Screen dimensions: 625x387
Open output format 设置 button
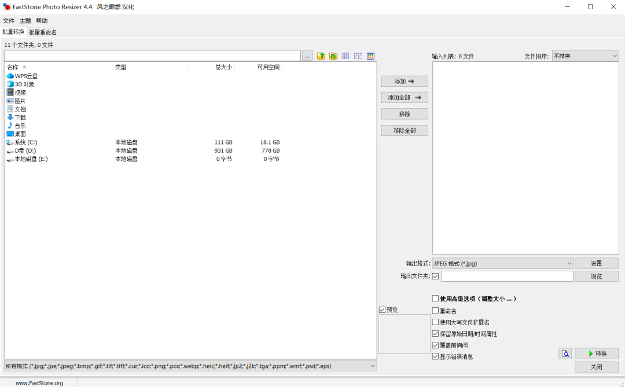(597, 263)
